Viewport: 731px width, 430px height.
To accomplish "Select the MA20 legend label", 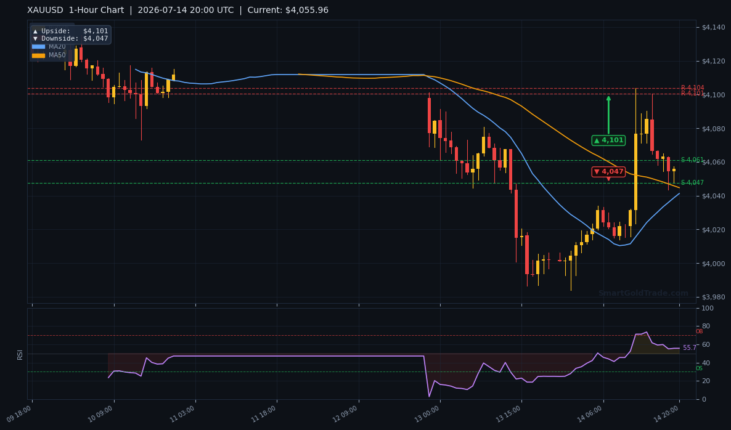I will click(57, 47).
